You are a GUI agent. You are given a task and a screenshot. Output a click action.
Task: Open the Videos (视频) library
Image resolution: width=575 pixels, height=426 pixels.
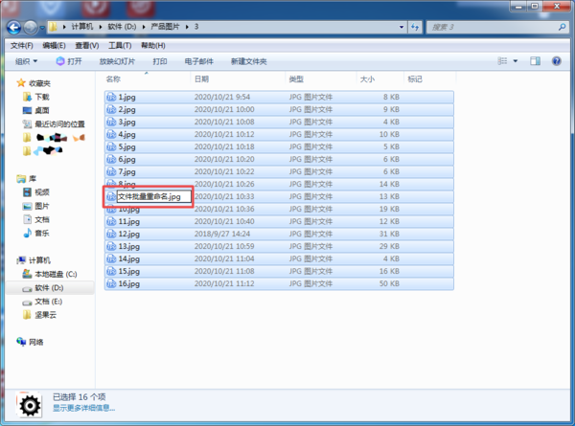41,191
